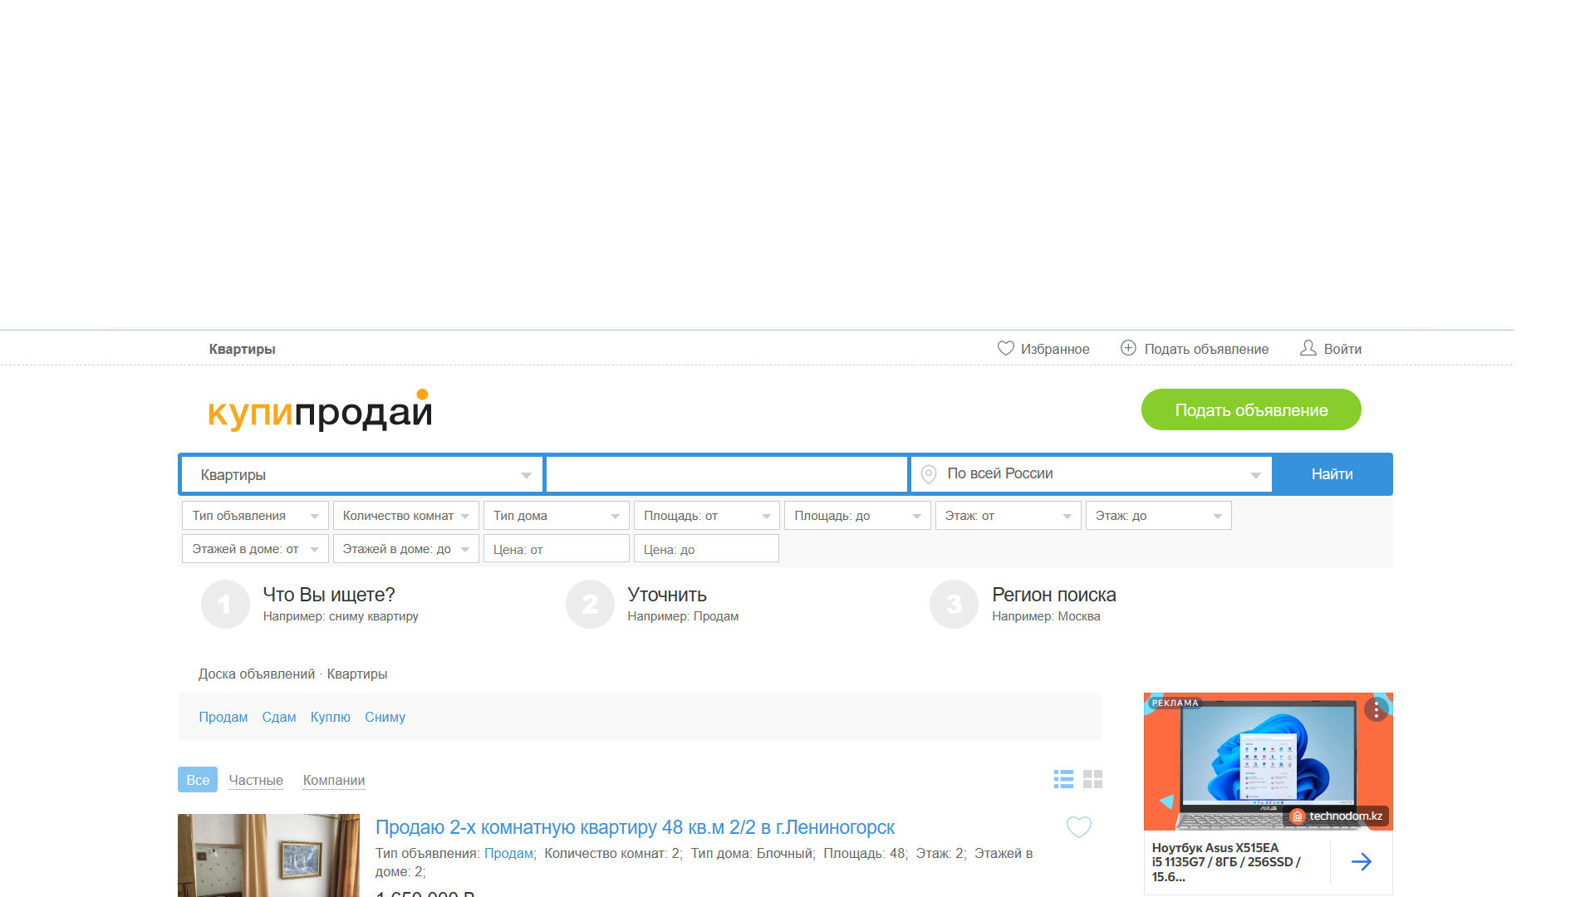Open ad options three-dot menu

(1376, 710)
